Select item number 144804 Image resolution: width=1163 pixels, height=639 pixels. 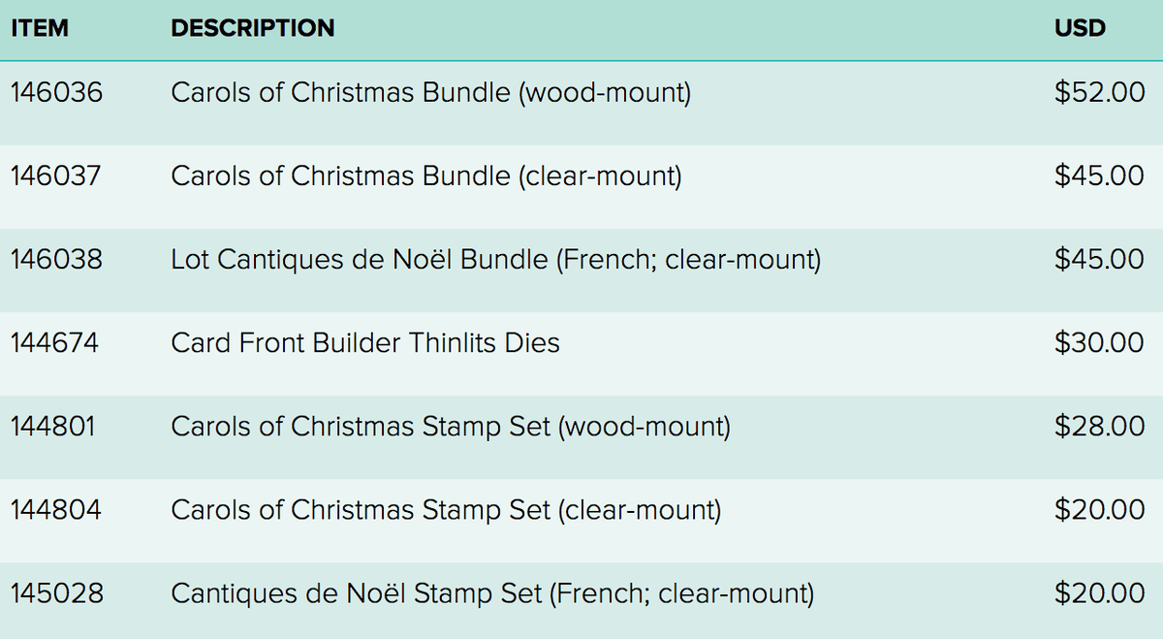pyautogui.click(x=55, y=510)
